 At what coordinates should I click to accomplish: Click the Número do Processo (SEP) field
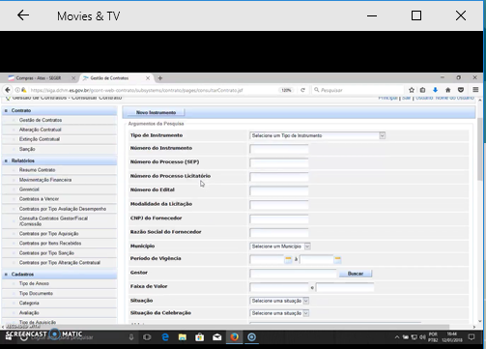279,163
